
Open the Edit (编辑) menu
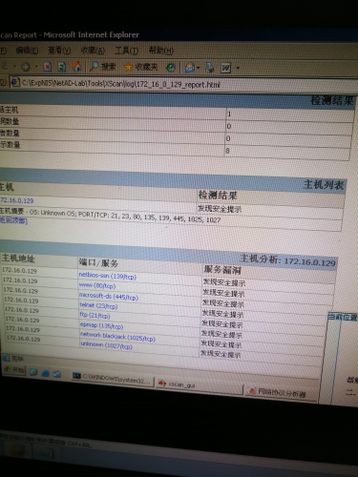(x=27, y=51)
